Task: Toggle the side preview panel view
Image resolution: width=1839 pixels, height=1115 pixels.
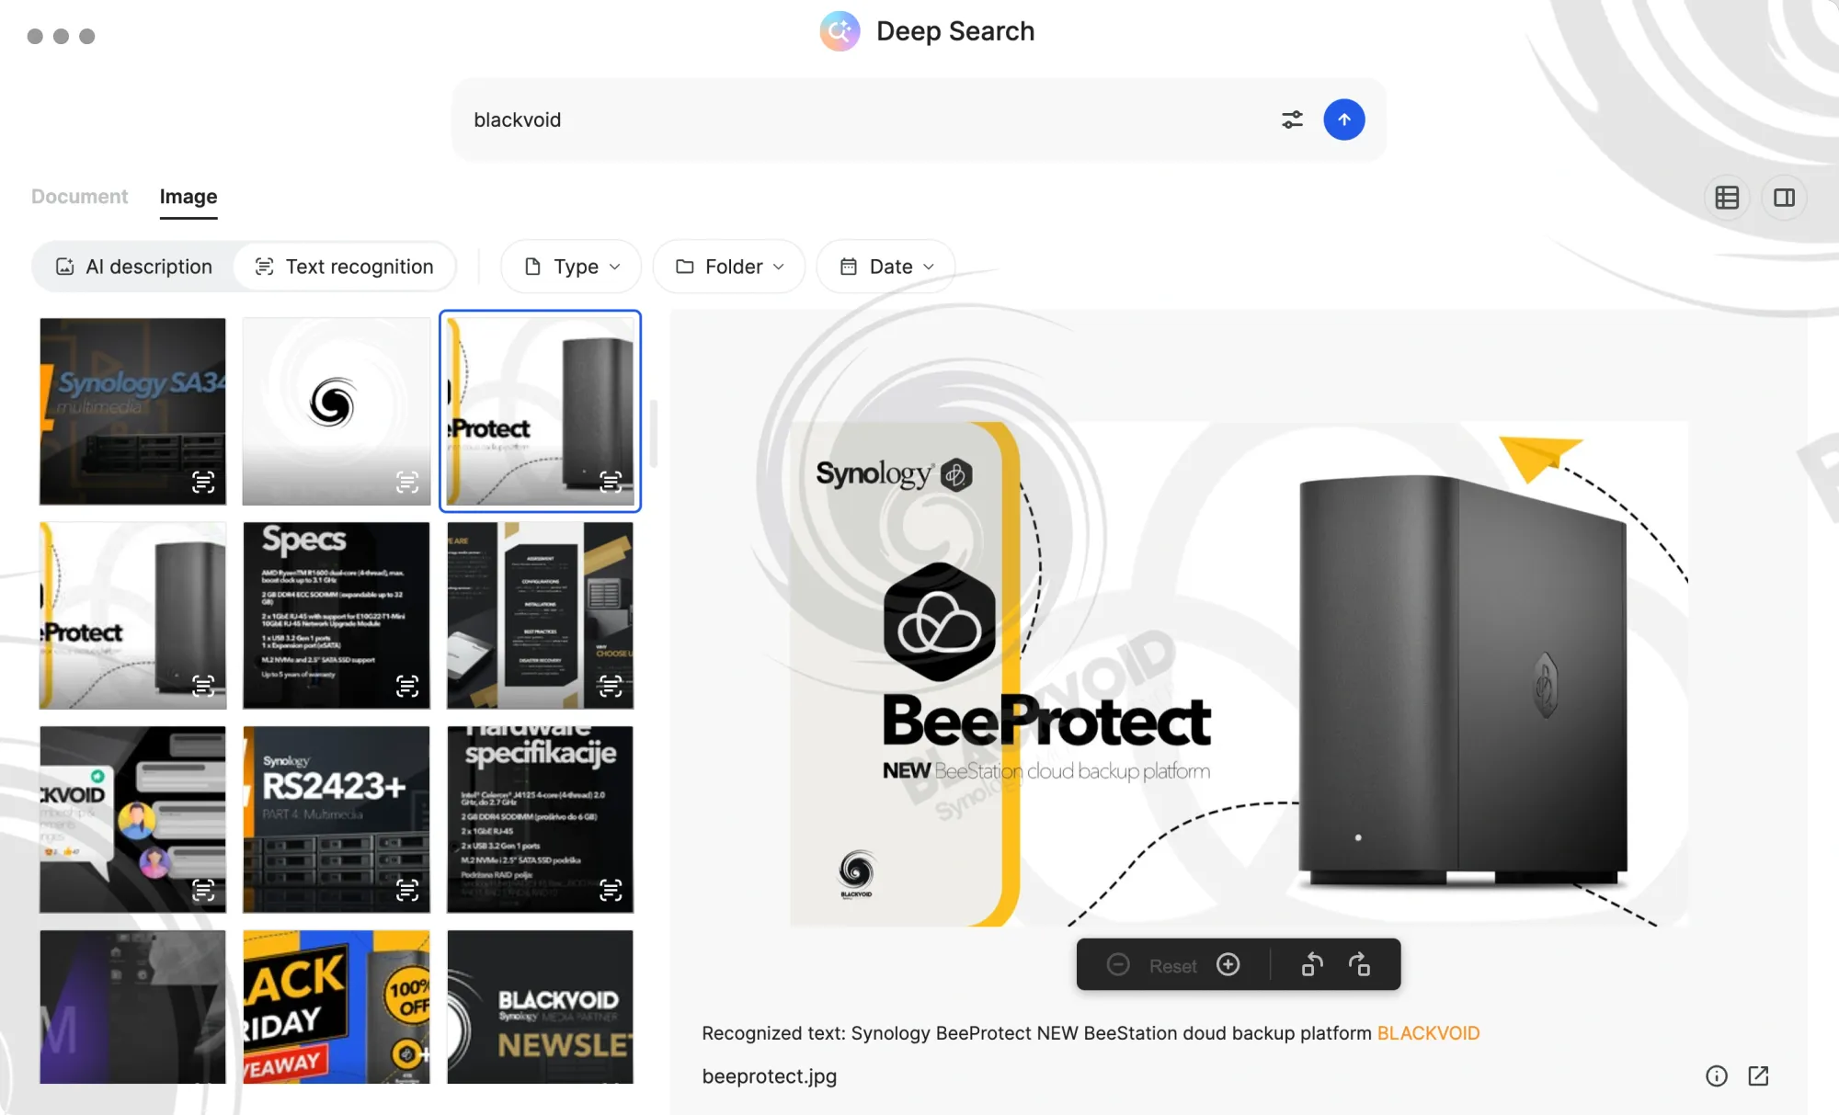Action: 1784,198
